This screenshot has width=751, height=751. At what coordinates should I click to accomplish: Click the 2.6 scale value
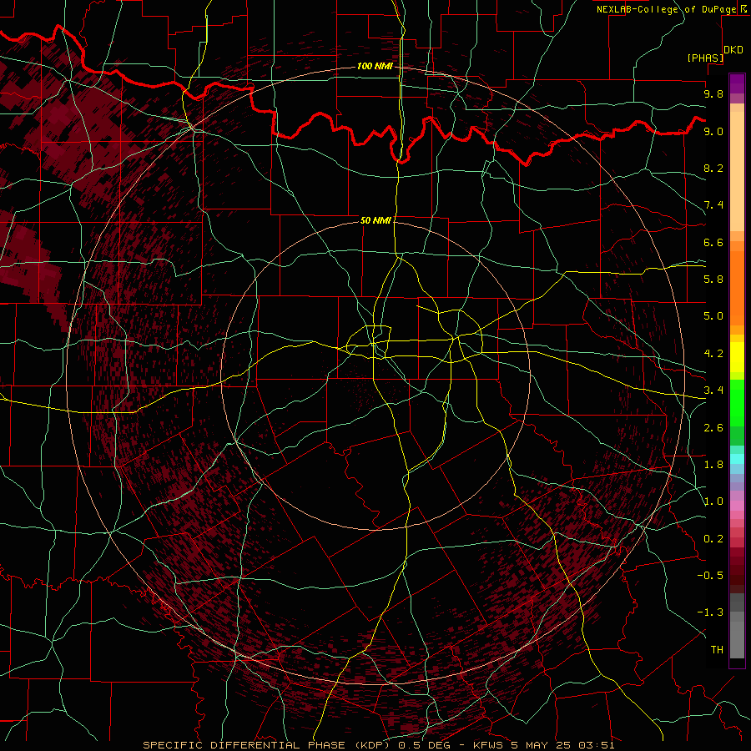click(713, 428)
